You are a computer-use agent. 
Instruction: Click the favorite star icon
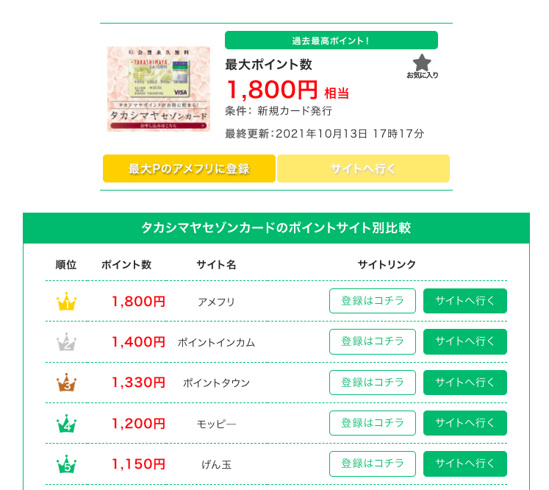(x=422, y=63)
